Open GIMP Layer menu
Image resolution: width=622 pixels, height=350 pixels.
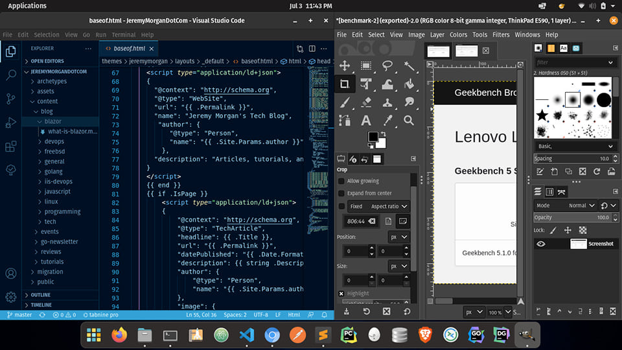[437, 35]
